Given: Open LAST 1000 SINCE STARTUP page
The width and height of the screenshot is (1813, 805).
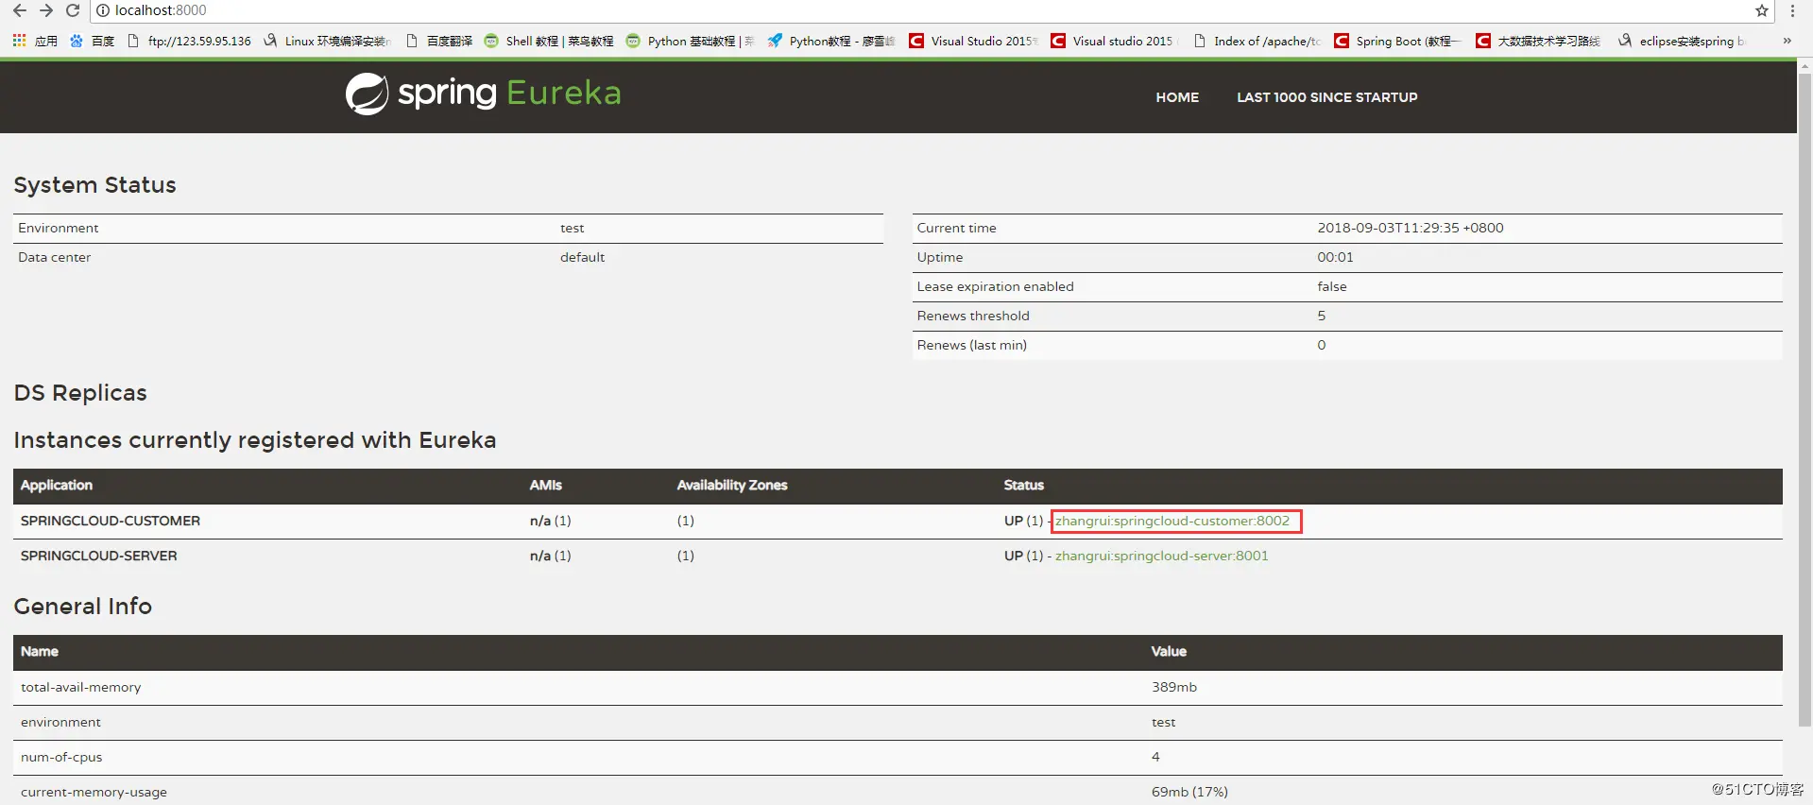Looking at the screenshot, I should (x=1326, y=97).
